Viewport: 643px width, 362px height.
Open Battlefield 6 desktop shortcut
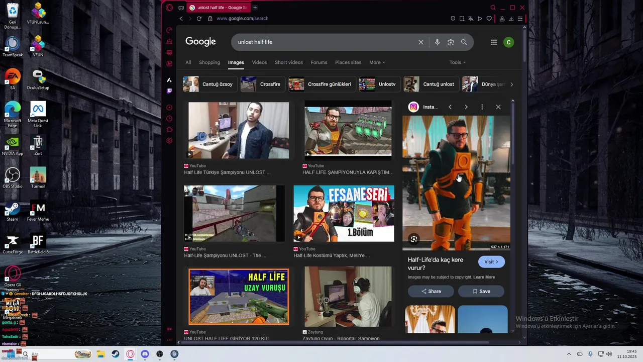pos(38,244)
